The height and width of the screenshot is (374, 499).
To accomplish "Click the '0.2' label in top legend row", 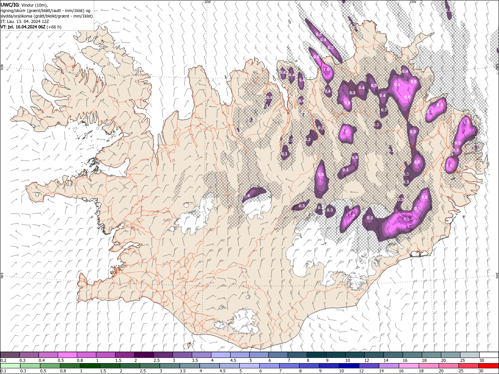I will [3, 360].
